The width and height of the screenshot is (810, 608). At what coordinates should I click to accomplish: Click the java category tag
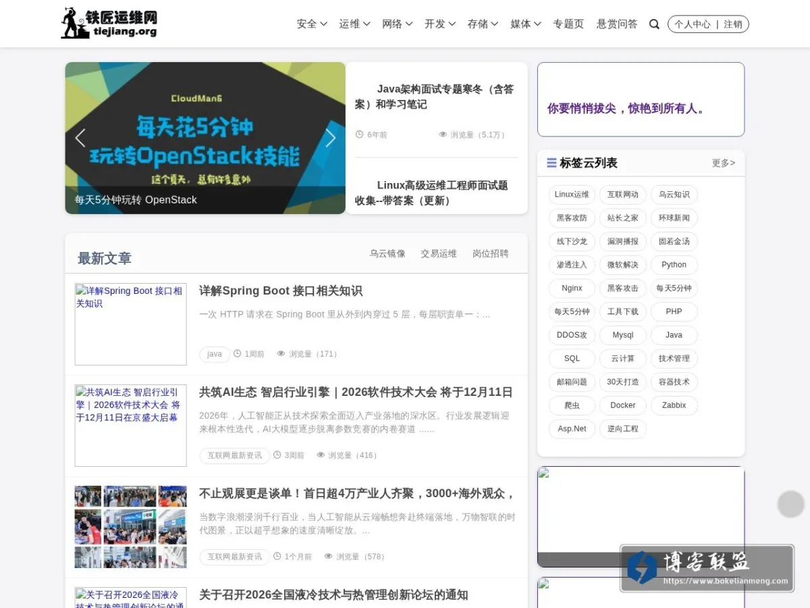point(215,354)
